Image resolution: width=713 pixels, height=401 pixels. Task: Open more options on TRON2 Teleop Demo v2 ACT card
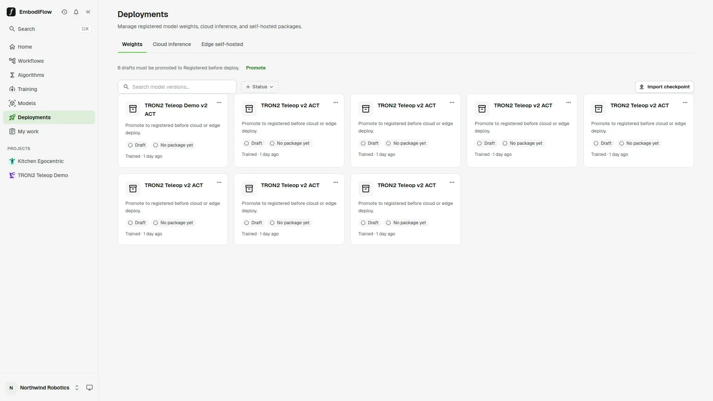click(x=219, y=102)
